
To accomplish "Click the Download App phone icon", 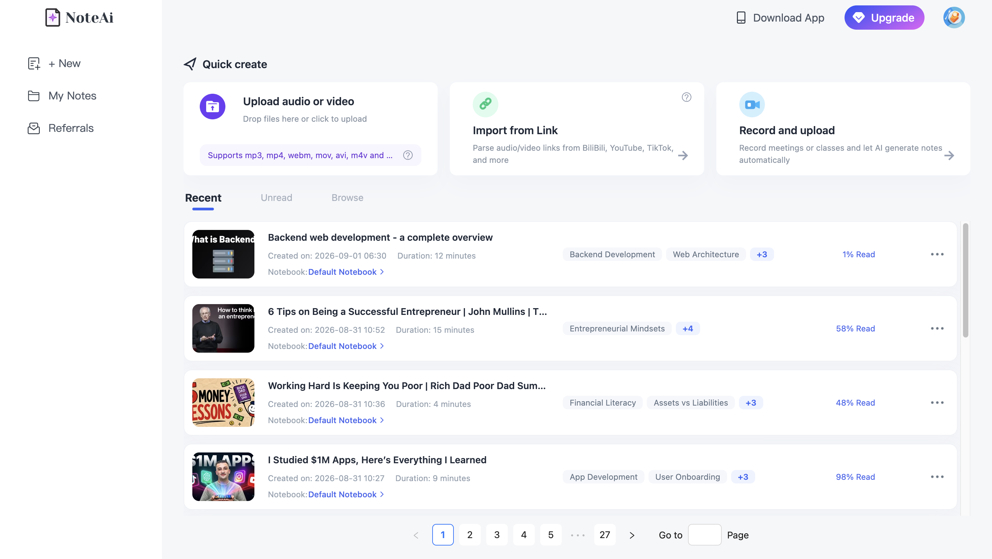I will point(741,18).
